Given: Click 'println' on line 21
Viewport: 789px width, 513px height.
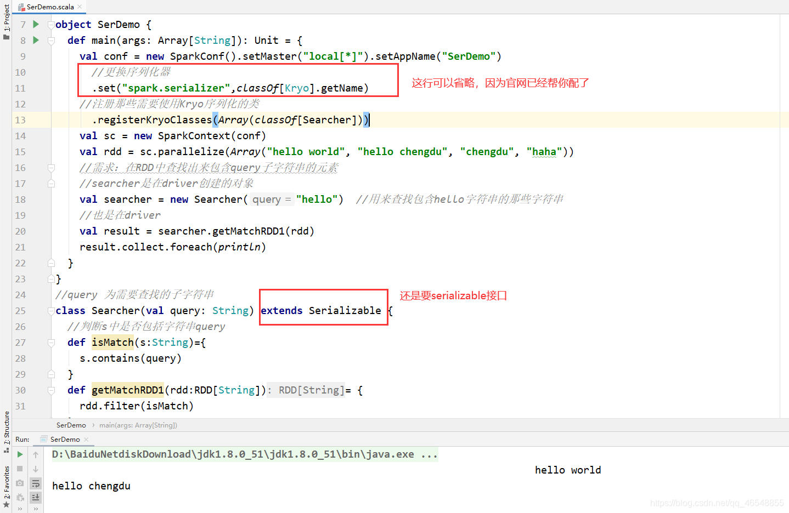Looking at the screenshot, I should pos(239,247).
